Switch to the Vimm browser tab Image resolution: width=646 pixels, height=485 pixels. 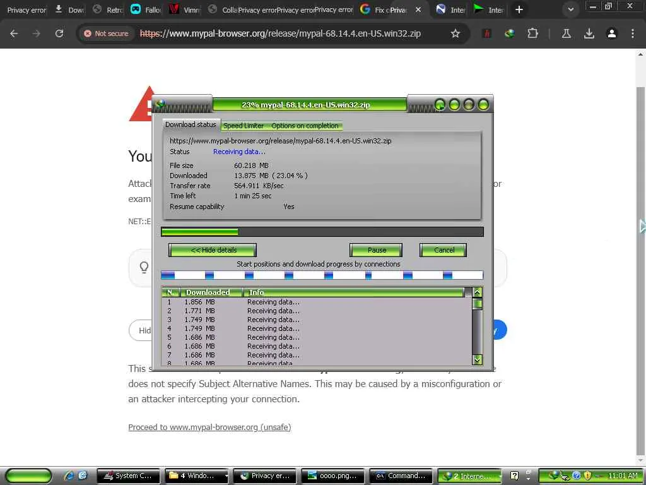[x=184, y=9]
